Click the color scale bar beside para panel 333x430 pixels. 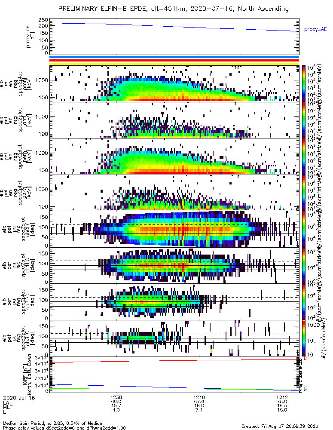tap(303, 193)
